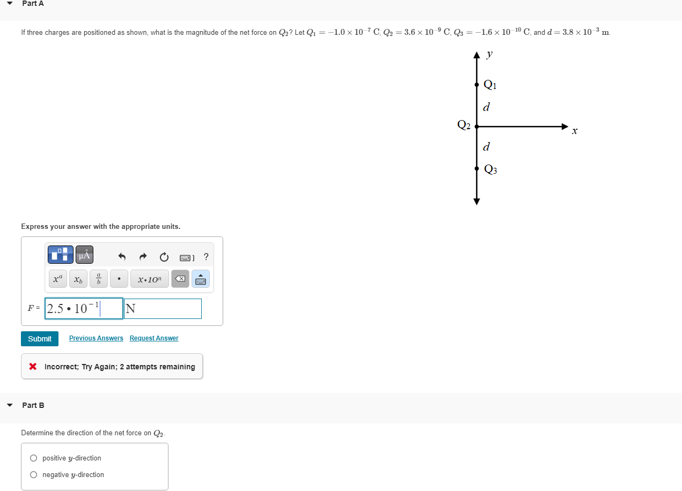
Task: Select the subscript x_b formatting icon
Action: pos(78,279)
